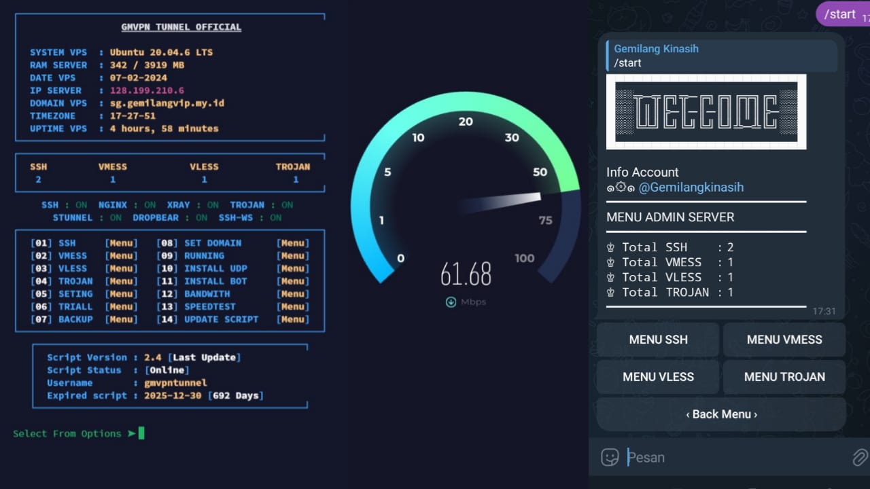The width and height of the screenshot is (870, 489).
Task: Click the download arrow icon beside Mbps
Action: [450, 302]
